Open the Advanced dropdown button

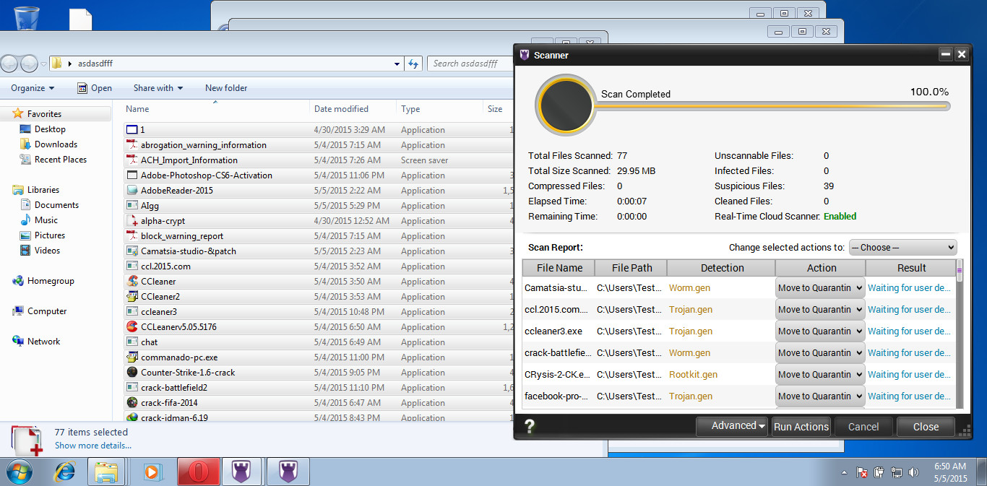(x=733, y=426)
